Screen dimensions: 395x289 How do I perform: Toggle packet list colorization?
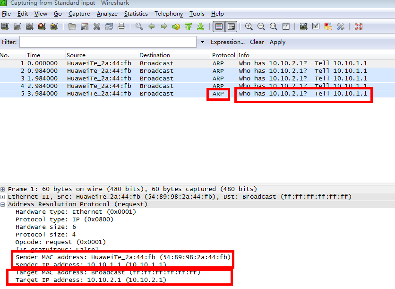[x=219, y=26]
